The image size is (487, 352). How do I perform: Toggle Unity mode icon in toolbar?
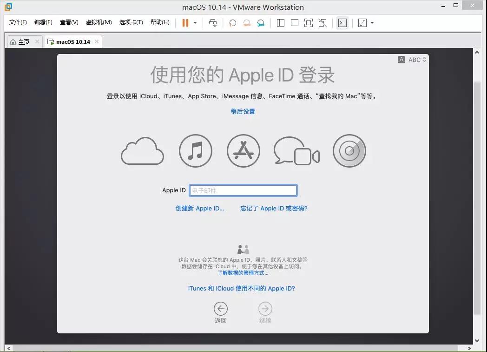pyautogui.click(x=322, y=23)
